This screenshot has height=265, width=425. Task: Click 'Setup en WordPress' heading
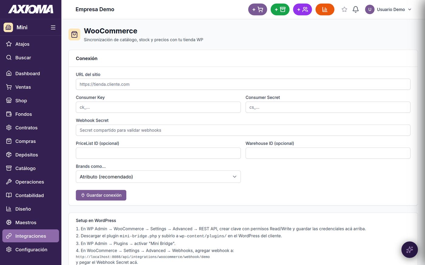pyautogui.click(x=96, y=220)
